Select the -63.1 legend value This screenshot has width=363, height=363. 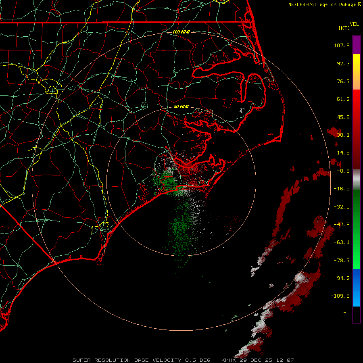coord(342,242)
